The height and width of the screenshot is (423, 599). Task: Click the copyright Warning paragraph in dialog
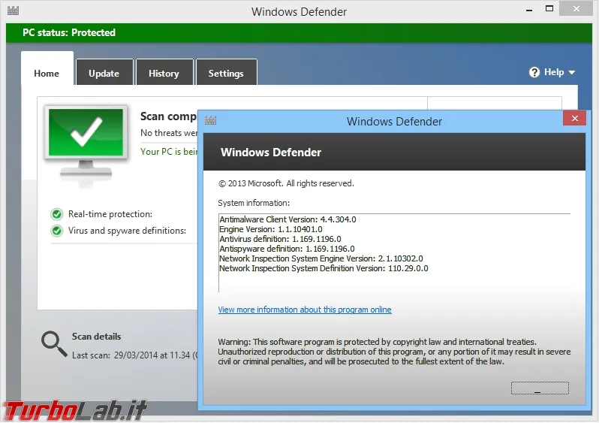pos(394,352)
